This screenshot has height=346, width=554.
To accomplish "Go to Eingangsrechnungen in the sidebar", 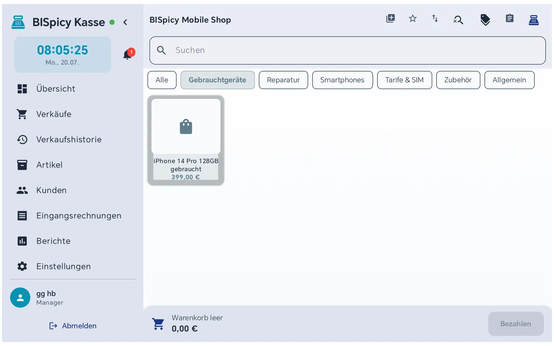I will [78, 216].
